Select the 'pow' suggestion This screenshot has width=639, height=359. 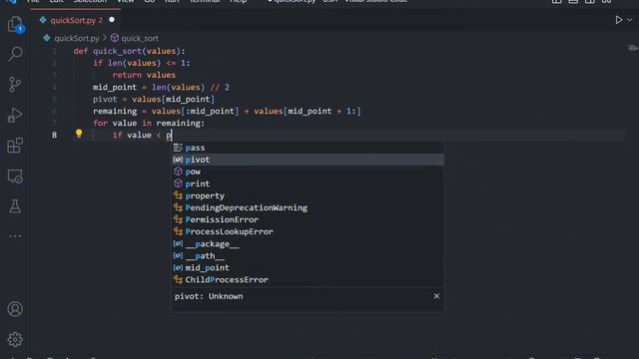[308, 172]
